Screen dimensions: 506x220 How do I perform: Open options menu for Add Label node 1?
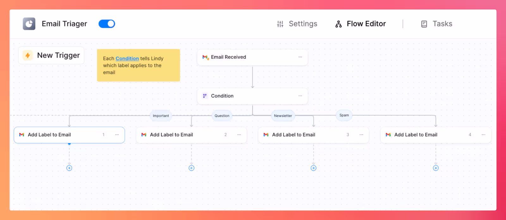click(117, 135)
